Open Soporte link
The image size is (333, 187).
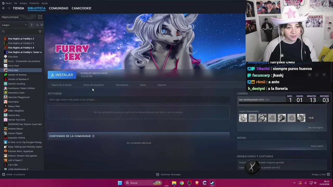pos(162,85)
